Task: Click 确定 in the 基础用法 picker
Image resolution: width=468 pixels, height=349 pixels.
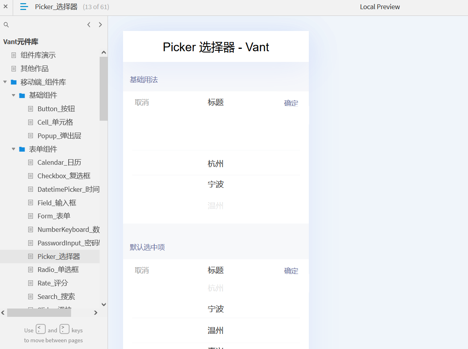Action: coord(291,103)
